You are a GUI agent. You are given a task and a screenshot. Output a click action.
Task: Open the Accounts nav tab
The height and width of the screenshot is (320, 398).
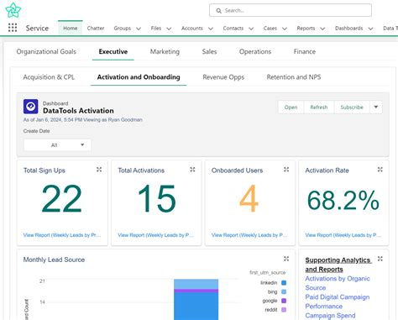(192, 29)
